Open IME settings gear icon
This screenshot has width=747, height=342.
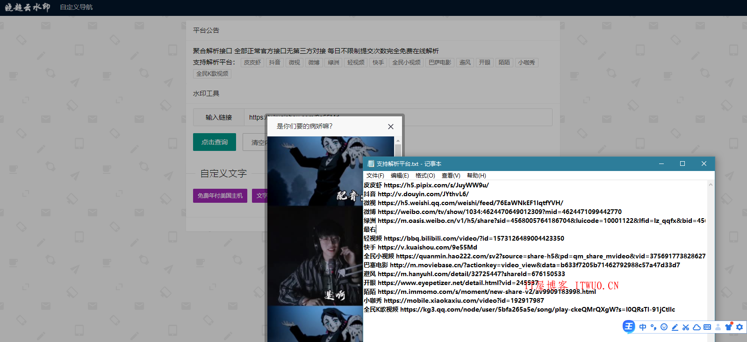[740, 327]
